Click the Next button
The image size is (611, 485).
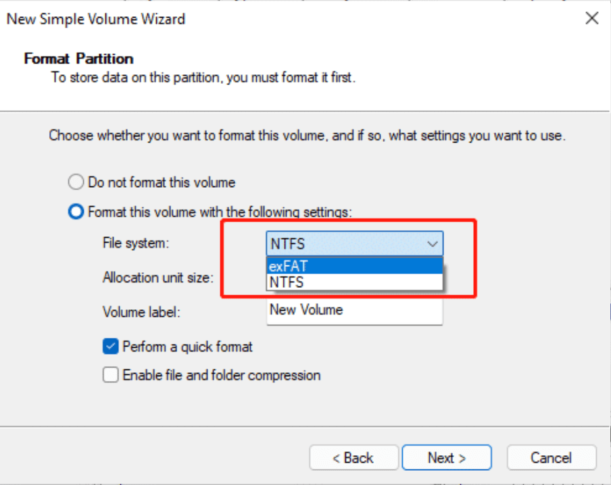[447, 457]
